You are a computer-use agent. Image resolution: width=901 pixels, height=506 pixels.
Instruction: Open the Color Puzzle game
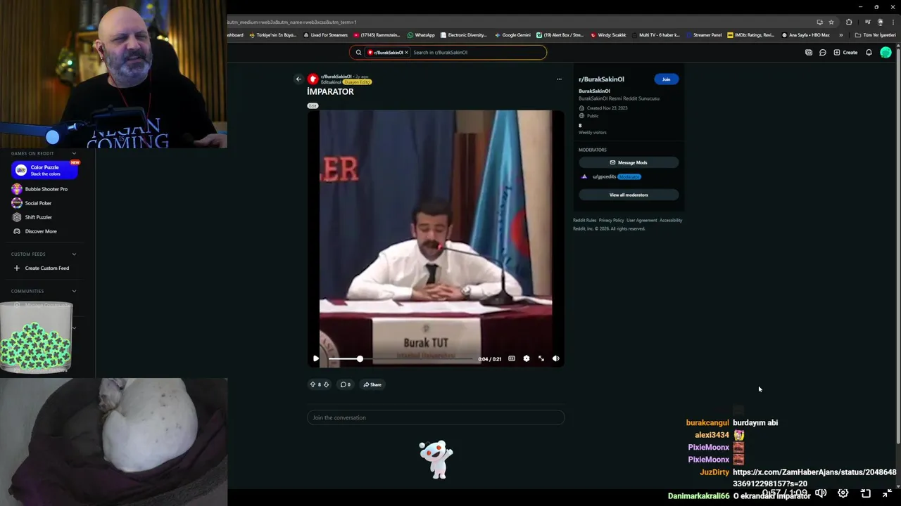coord(45,170)
